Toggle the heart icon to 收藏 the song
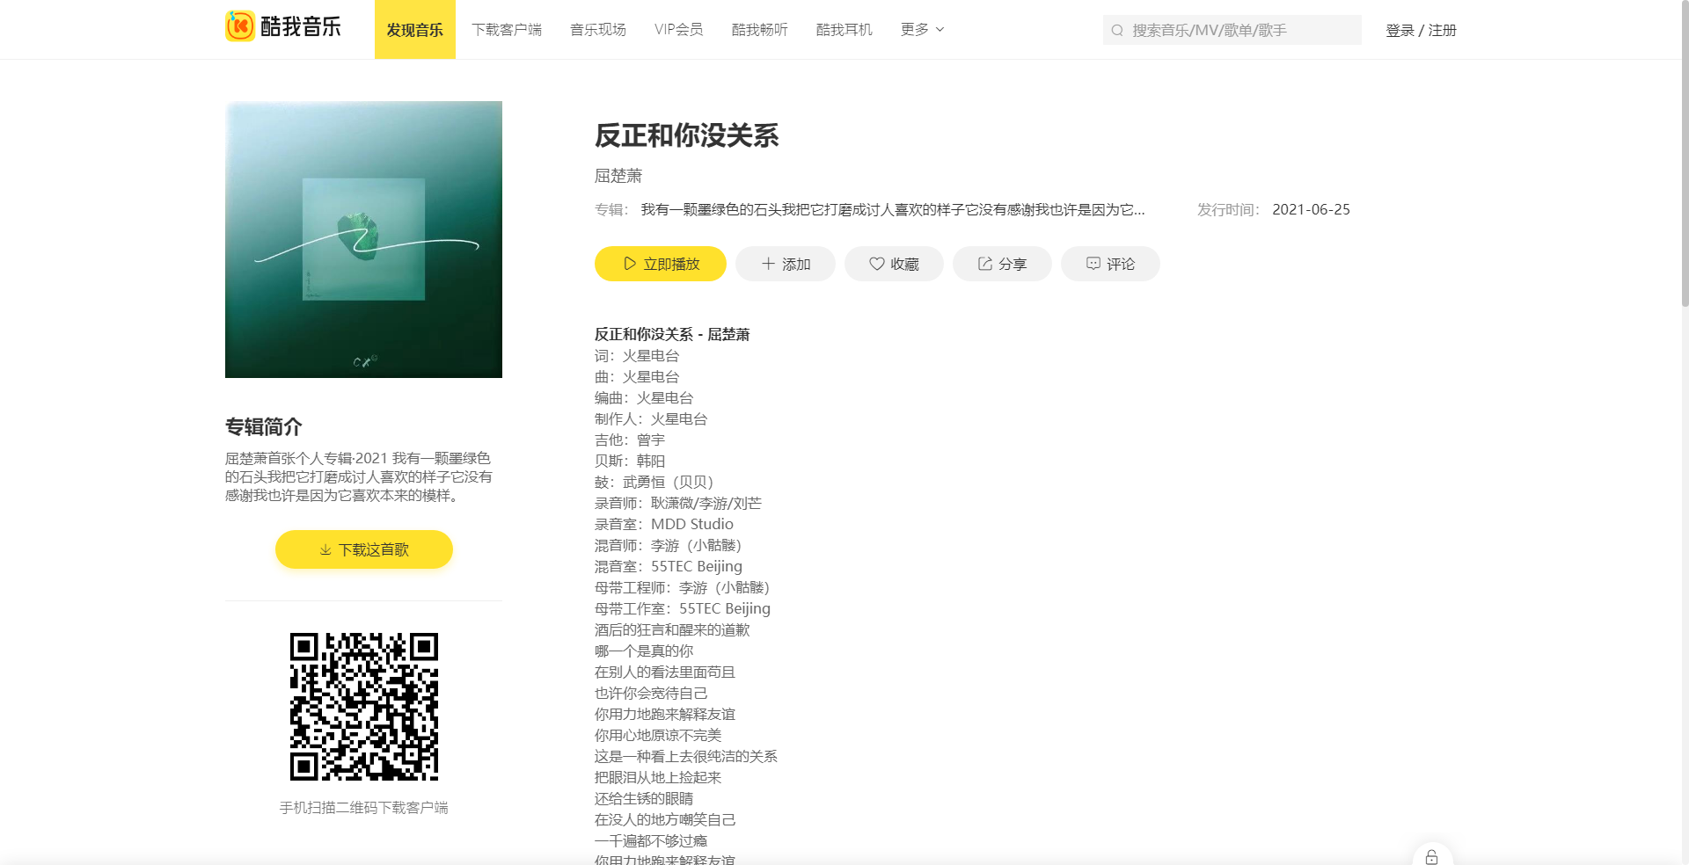 (875, 263)
